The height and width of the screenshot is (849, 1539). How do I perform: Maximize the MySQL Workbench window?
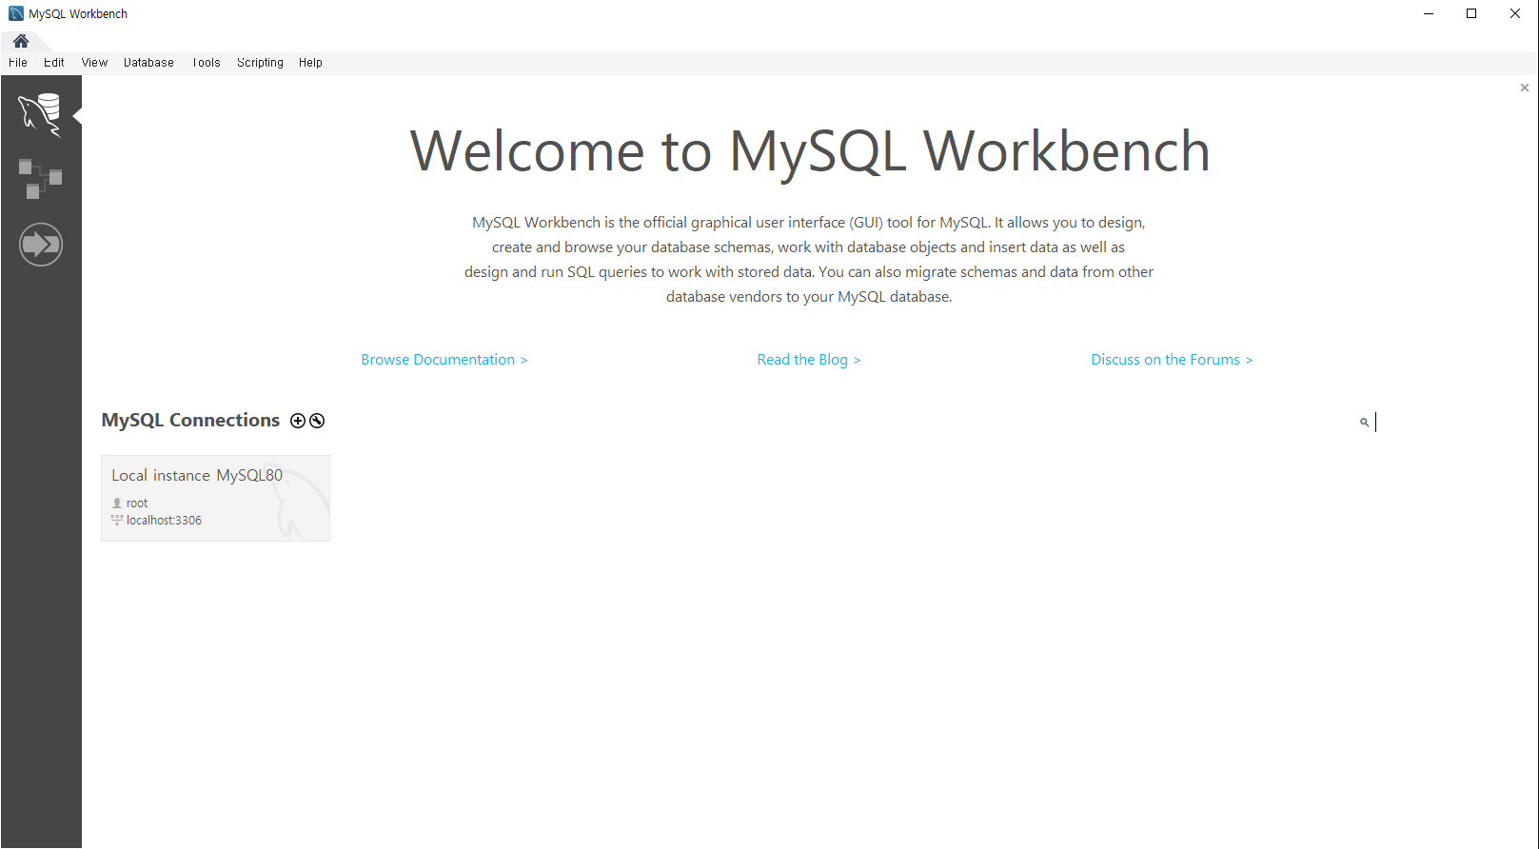pos(1471,13)
